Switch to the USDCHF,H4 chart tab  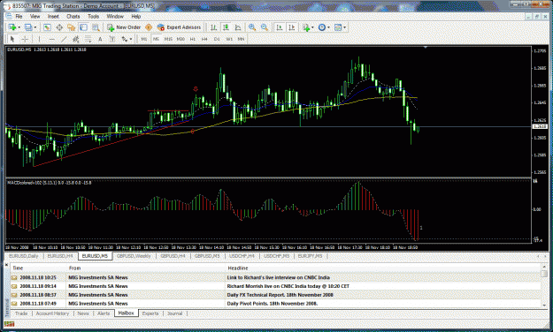[x=242, y=256]
